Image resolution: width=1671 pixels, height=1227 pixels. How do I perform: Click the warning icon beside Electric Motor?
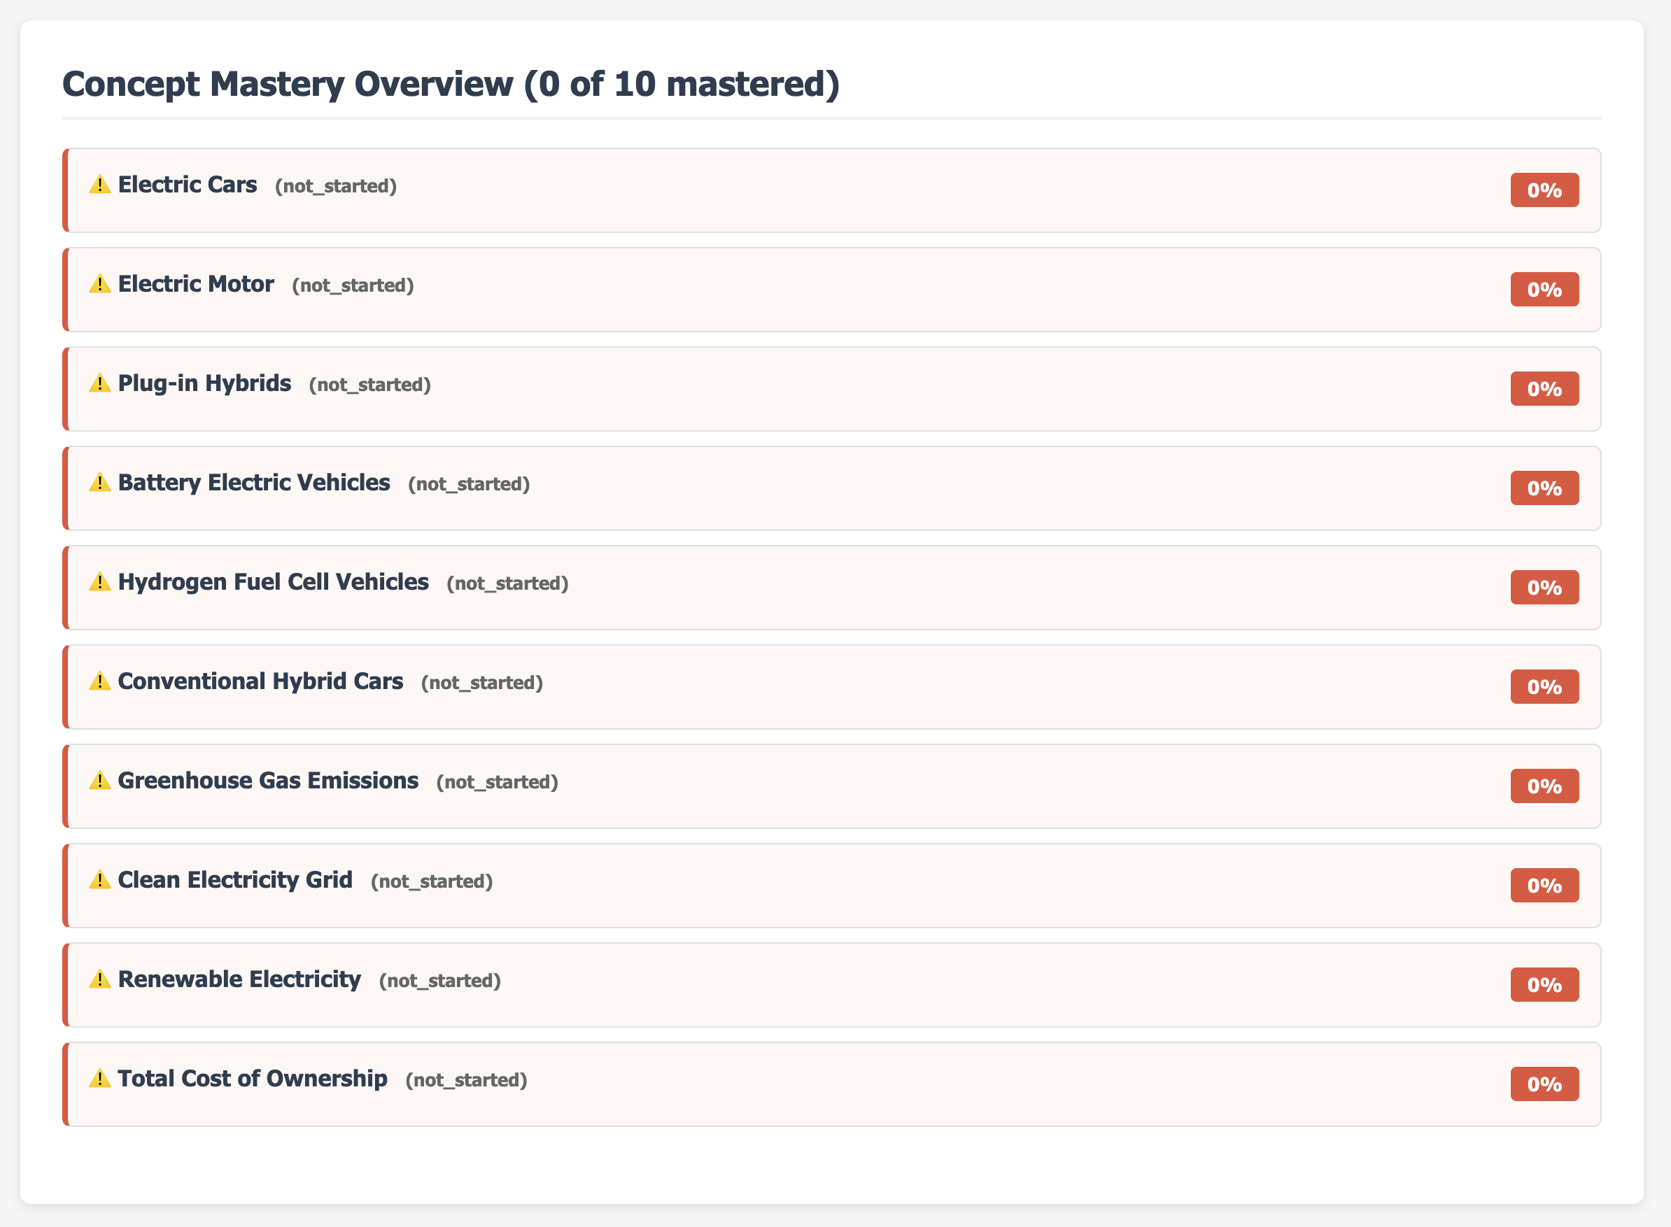[99, 284]
